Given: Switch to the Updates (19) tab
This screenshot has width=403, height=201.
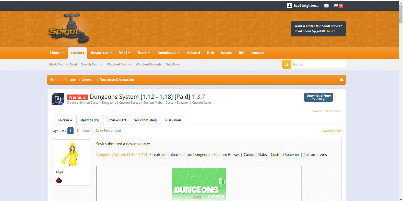Looking at the screenshot, I should [90, 120].
